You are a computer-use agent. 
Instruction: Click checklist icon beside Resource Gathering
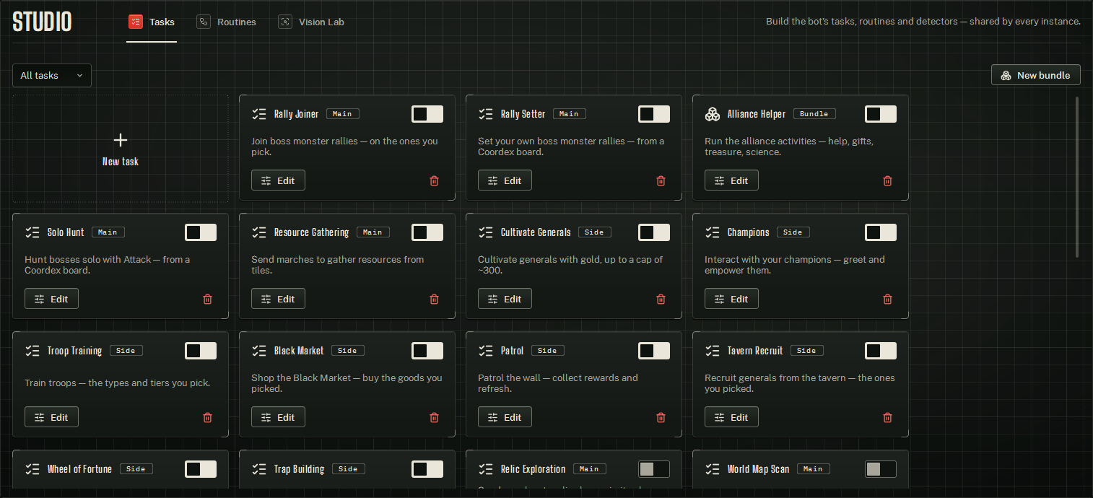(x=258, y=232)
